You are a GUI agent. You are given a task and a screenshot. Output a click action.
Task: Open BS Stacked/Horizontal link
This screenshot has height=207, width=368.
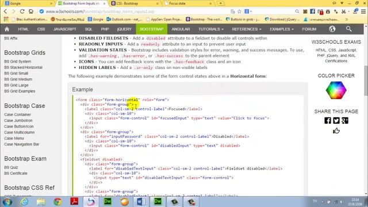pos(23,67)
